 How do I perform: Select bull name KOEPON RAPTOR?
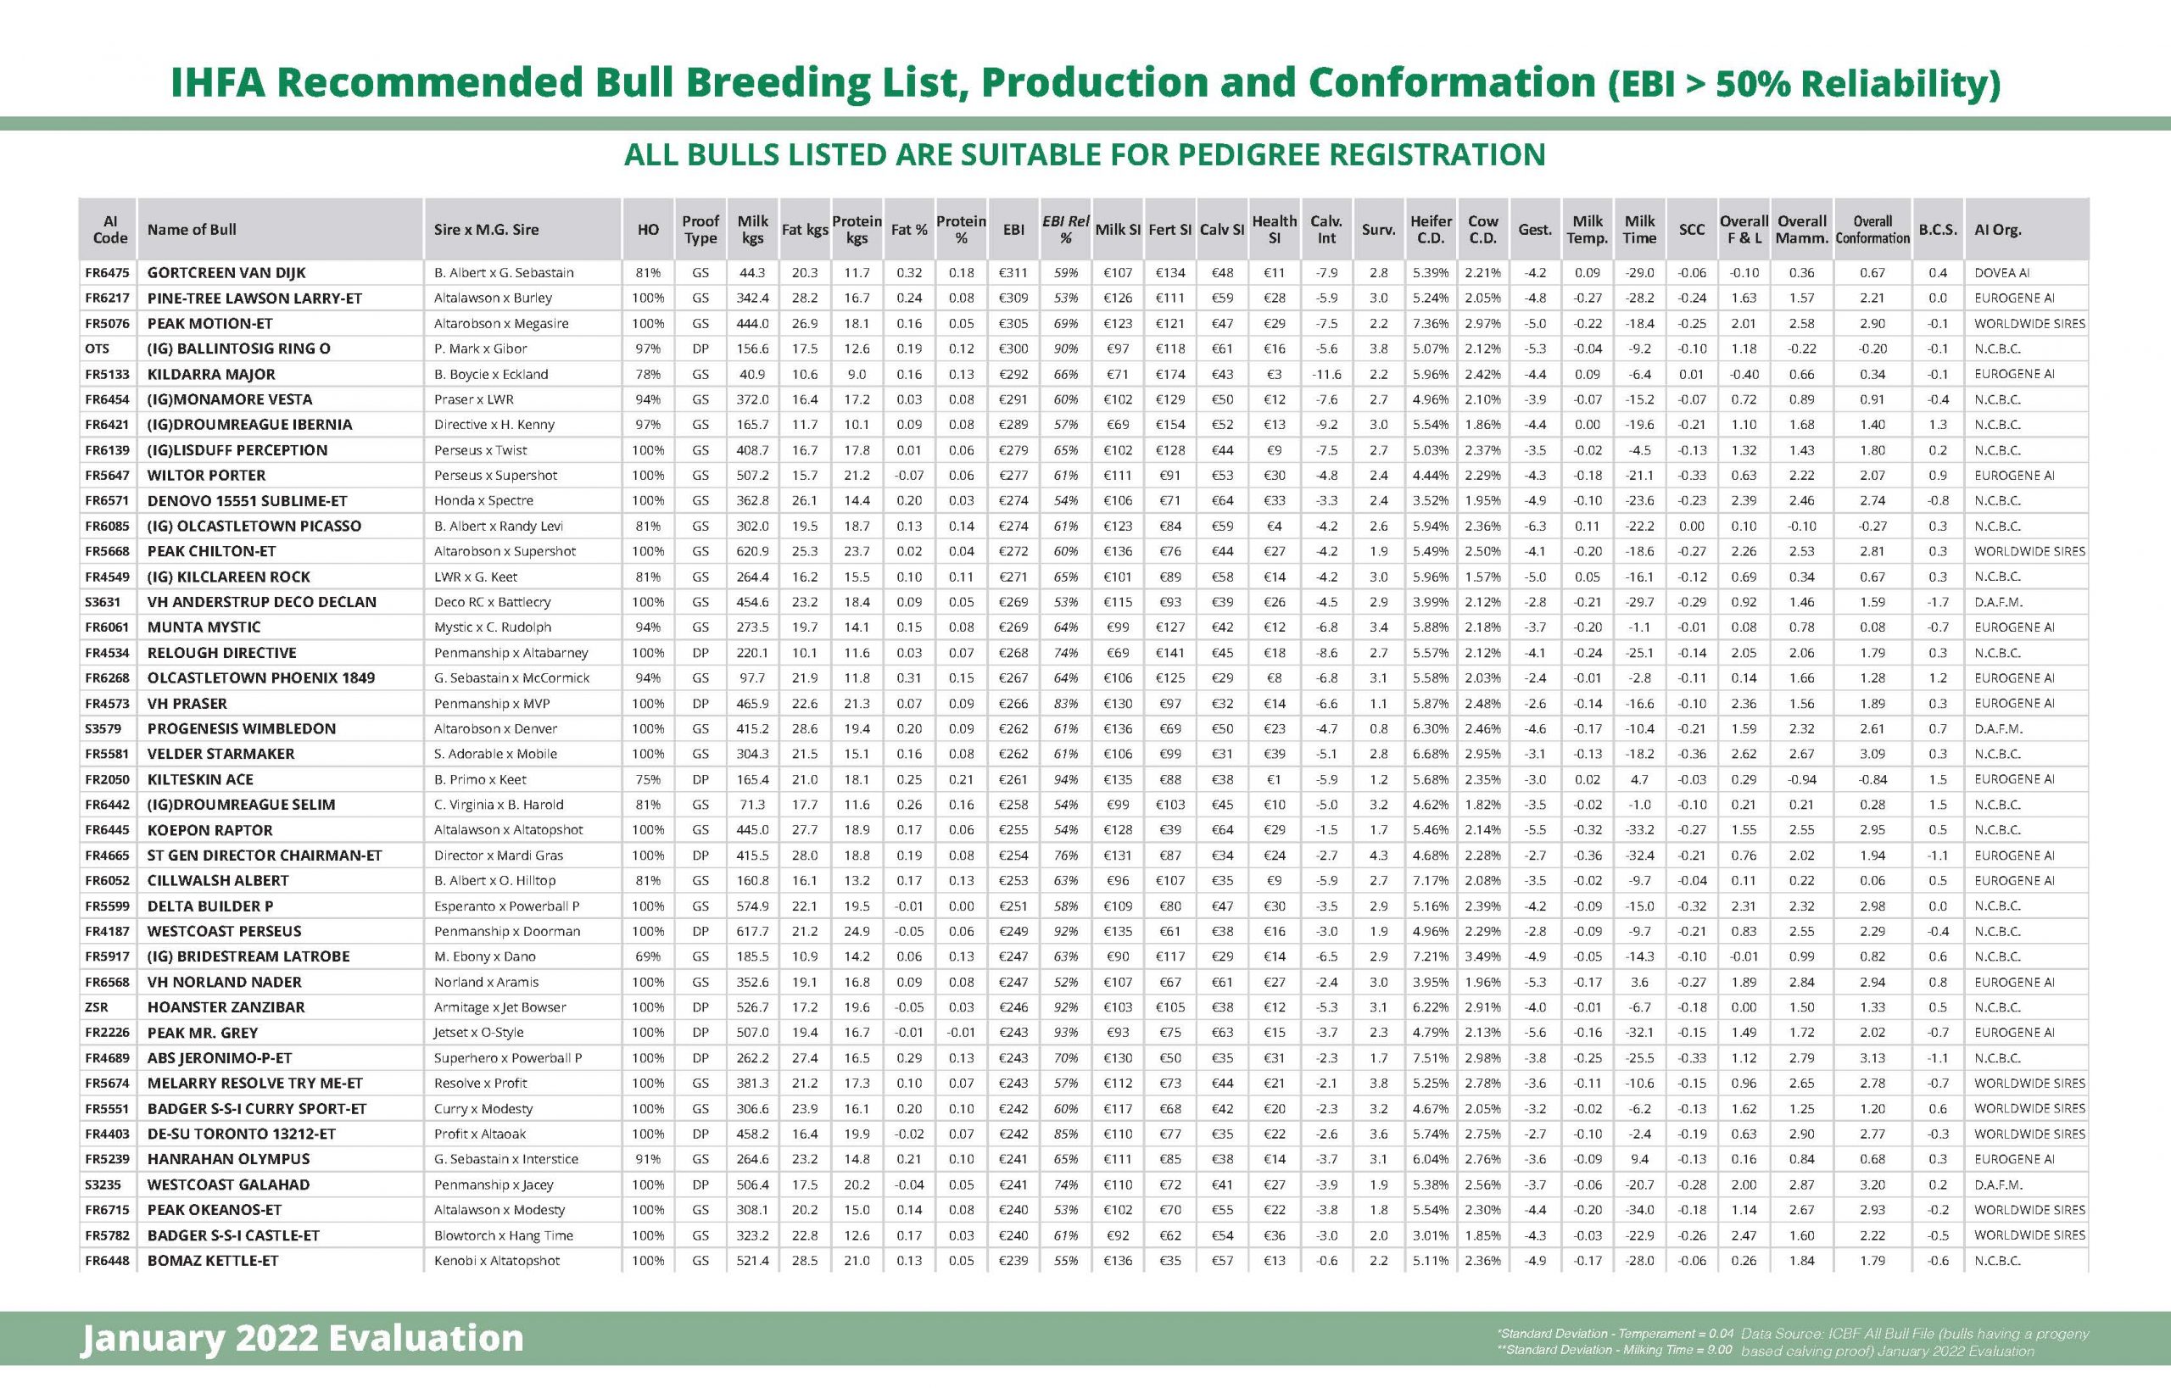coord(209,830)
